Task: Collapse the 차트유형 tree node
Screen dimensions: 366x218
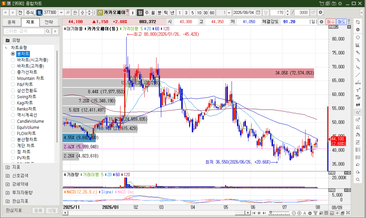Action: (6, 48)
